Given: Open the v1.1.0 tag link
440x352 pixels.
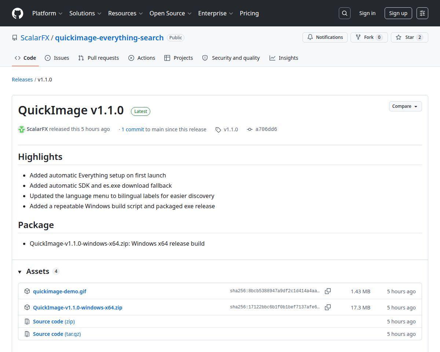Looking at the screenshot, I should coord(231,129).
